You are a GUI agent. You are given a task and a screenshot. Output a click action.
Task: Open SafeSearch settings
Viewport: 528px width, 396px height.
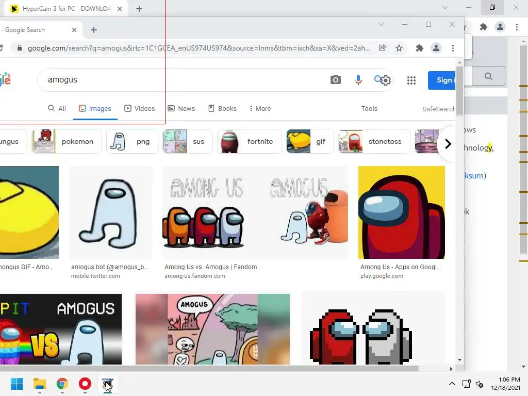pyautogui.click(x=439, y=109)
